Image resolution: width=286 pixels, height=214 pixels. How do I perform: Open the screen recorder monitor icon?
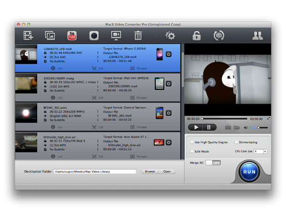[116, 35]
